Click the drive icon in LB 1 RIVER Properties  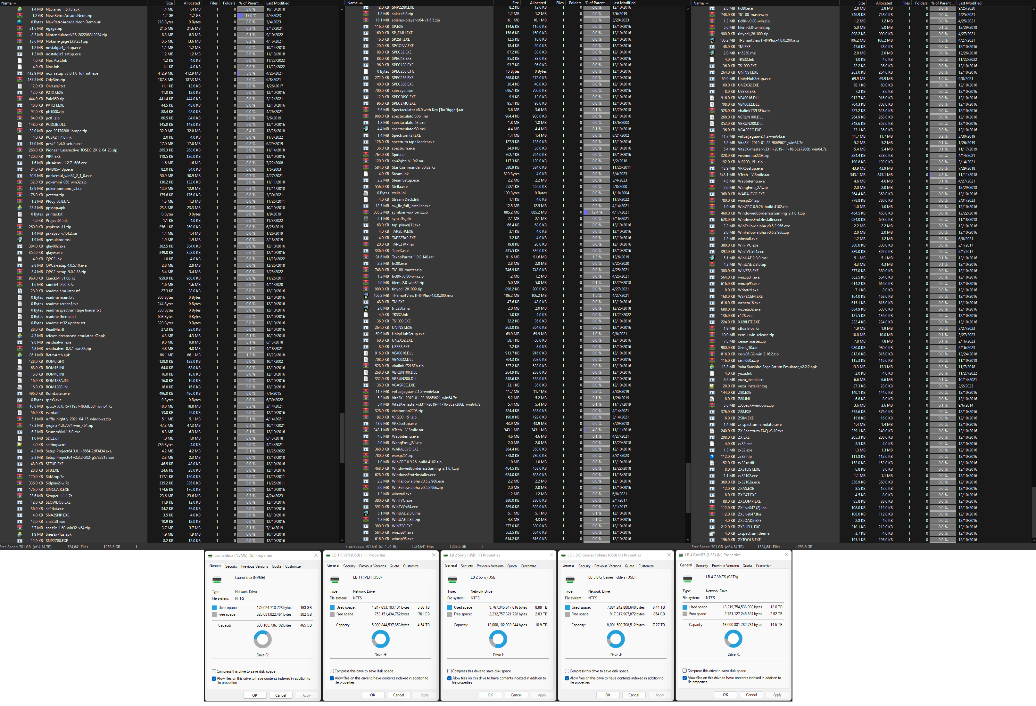pos(335,579)
